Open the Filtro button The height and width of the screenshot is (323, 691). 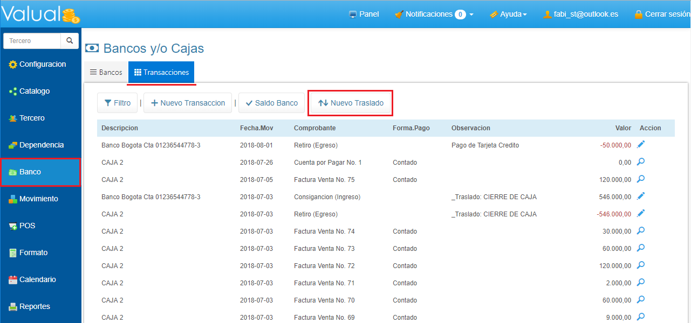click(117, 103)
